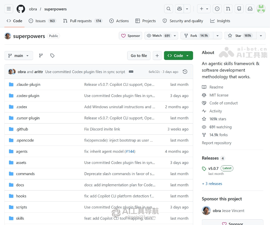Open the .cursor-plugin folder
270x225 pixels.
coord(28,118)
